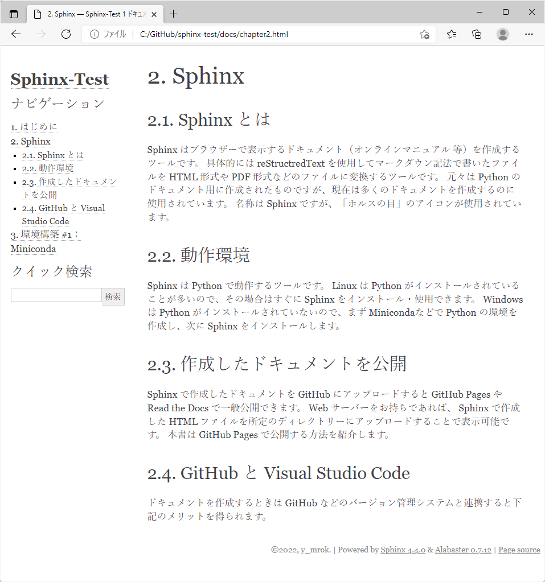Image resolution: width=545 pixels, height=582 pixels.
Task: Click the Sphinx-Test home heading
Action: coord(59,79)
